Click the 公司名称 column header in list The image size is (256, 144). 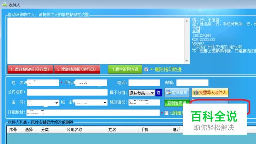(74, 130)
